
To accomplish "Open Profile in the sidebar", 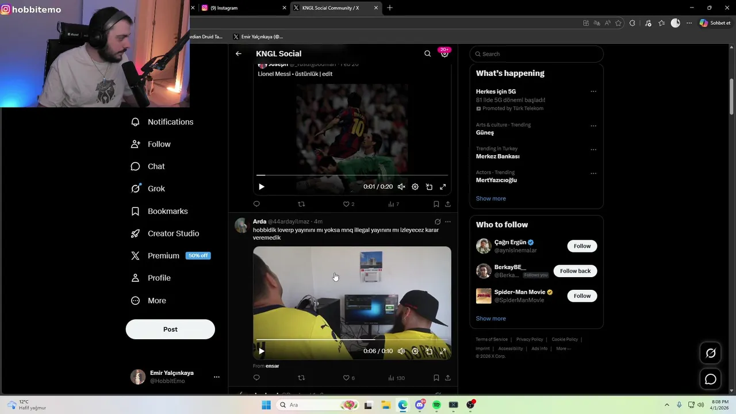I will click(151, 278).
